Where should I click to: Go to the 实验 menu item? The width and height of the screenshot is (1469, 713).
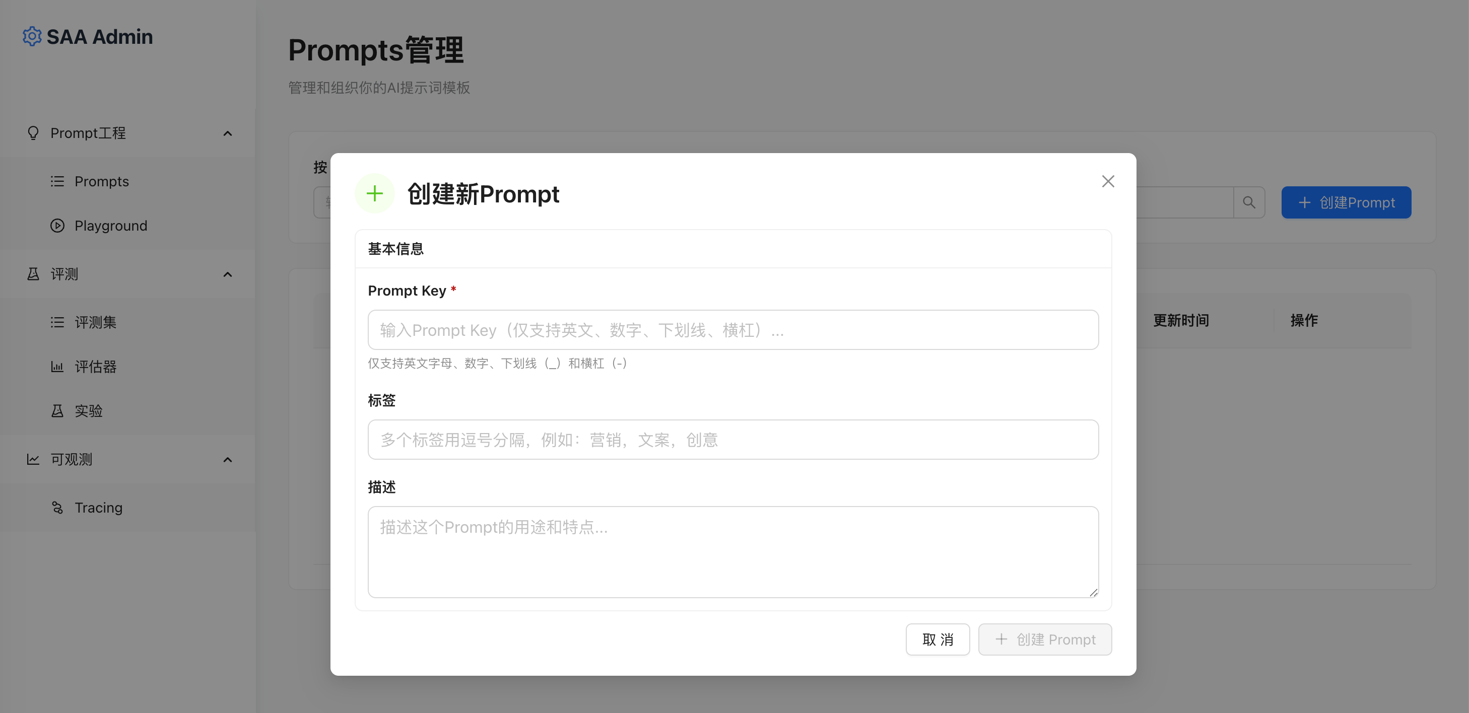(88, 411)
